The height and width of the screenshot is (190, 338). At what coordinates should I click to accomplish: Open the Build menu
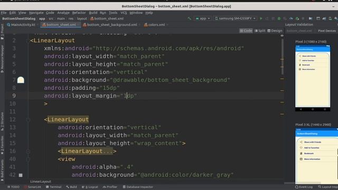93,13
